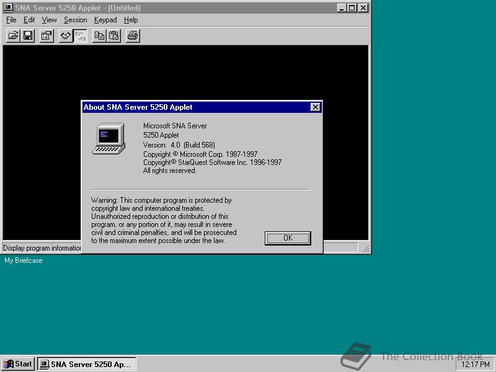Click the Print toolbar icon
496x372 pixels.
(133, 36)
